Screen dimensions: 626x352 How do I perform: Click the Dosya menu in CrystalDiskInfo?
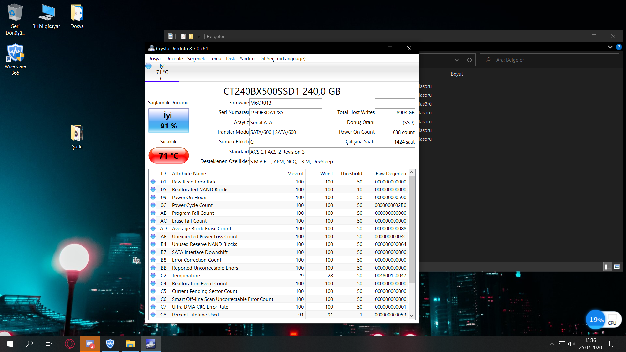[154, 58]
